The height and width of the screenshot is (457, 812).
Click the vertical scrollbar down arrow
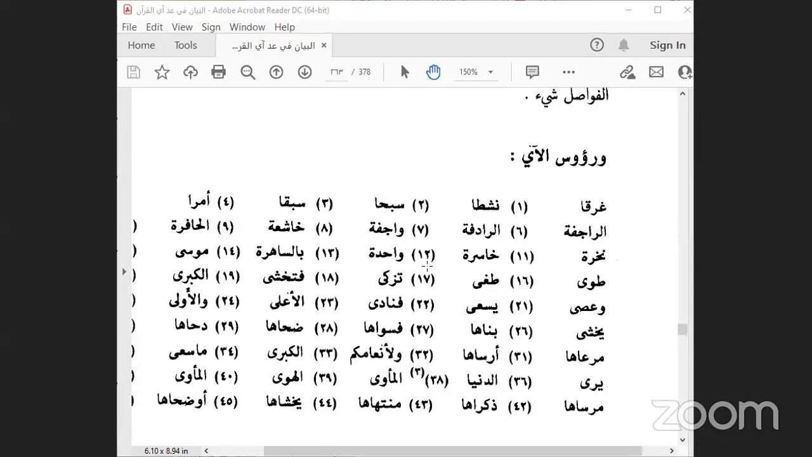683,439
